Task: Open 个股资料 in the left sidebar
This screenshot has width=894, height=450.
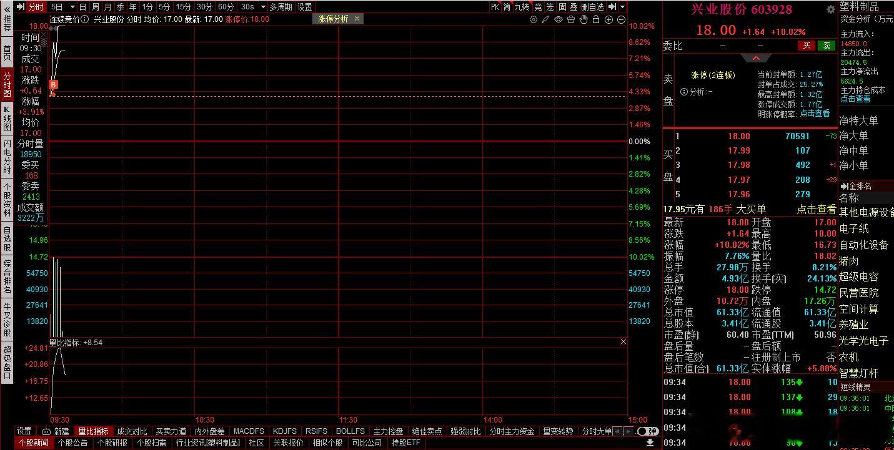Action: pos(7,200)
